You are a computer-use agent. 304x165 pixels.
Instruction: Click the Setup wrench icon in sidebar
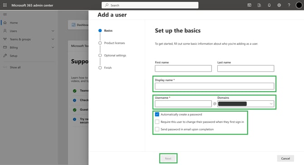5,56
